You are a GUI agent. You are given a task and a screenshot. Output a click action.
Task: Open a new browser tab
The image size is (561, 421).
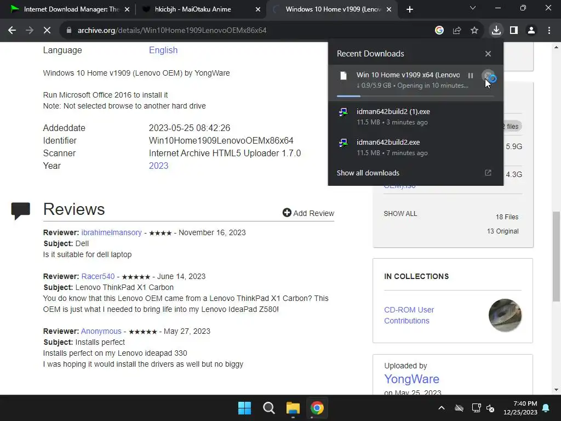410,9
